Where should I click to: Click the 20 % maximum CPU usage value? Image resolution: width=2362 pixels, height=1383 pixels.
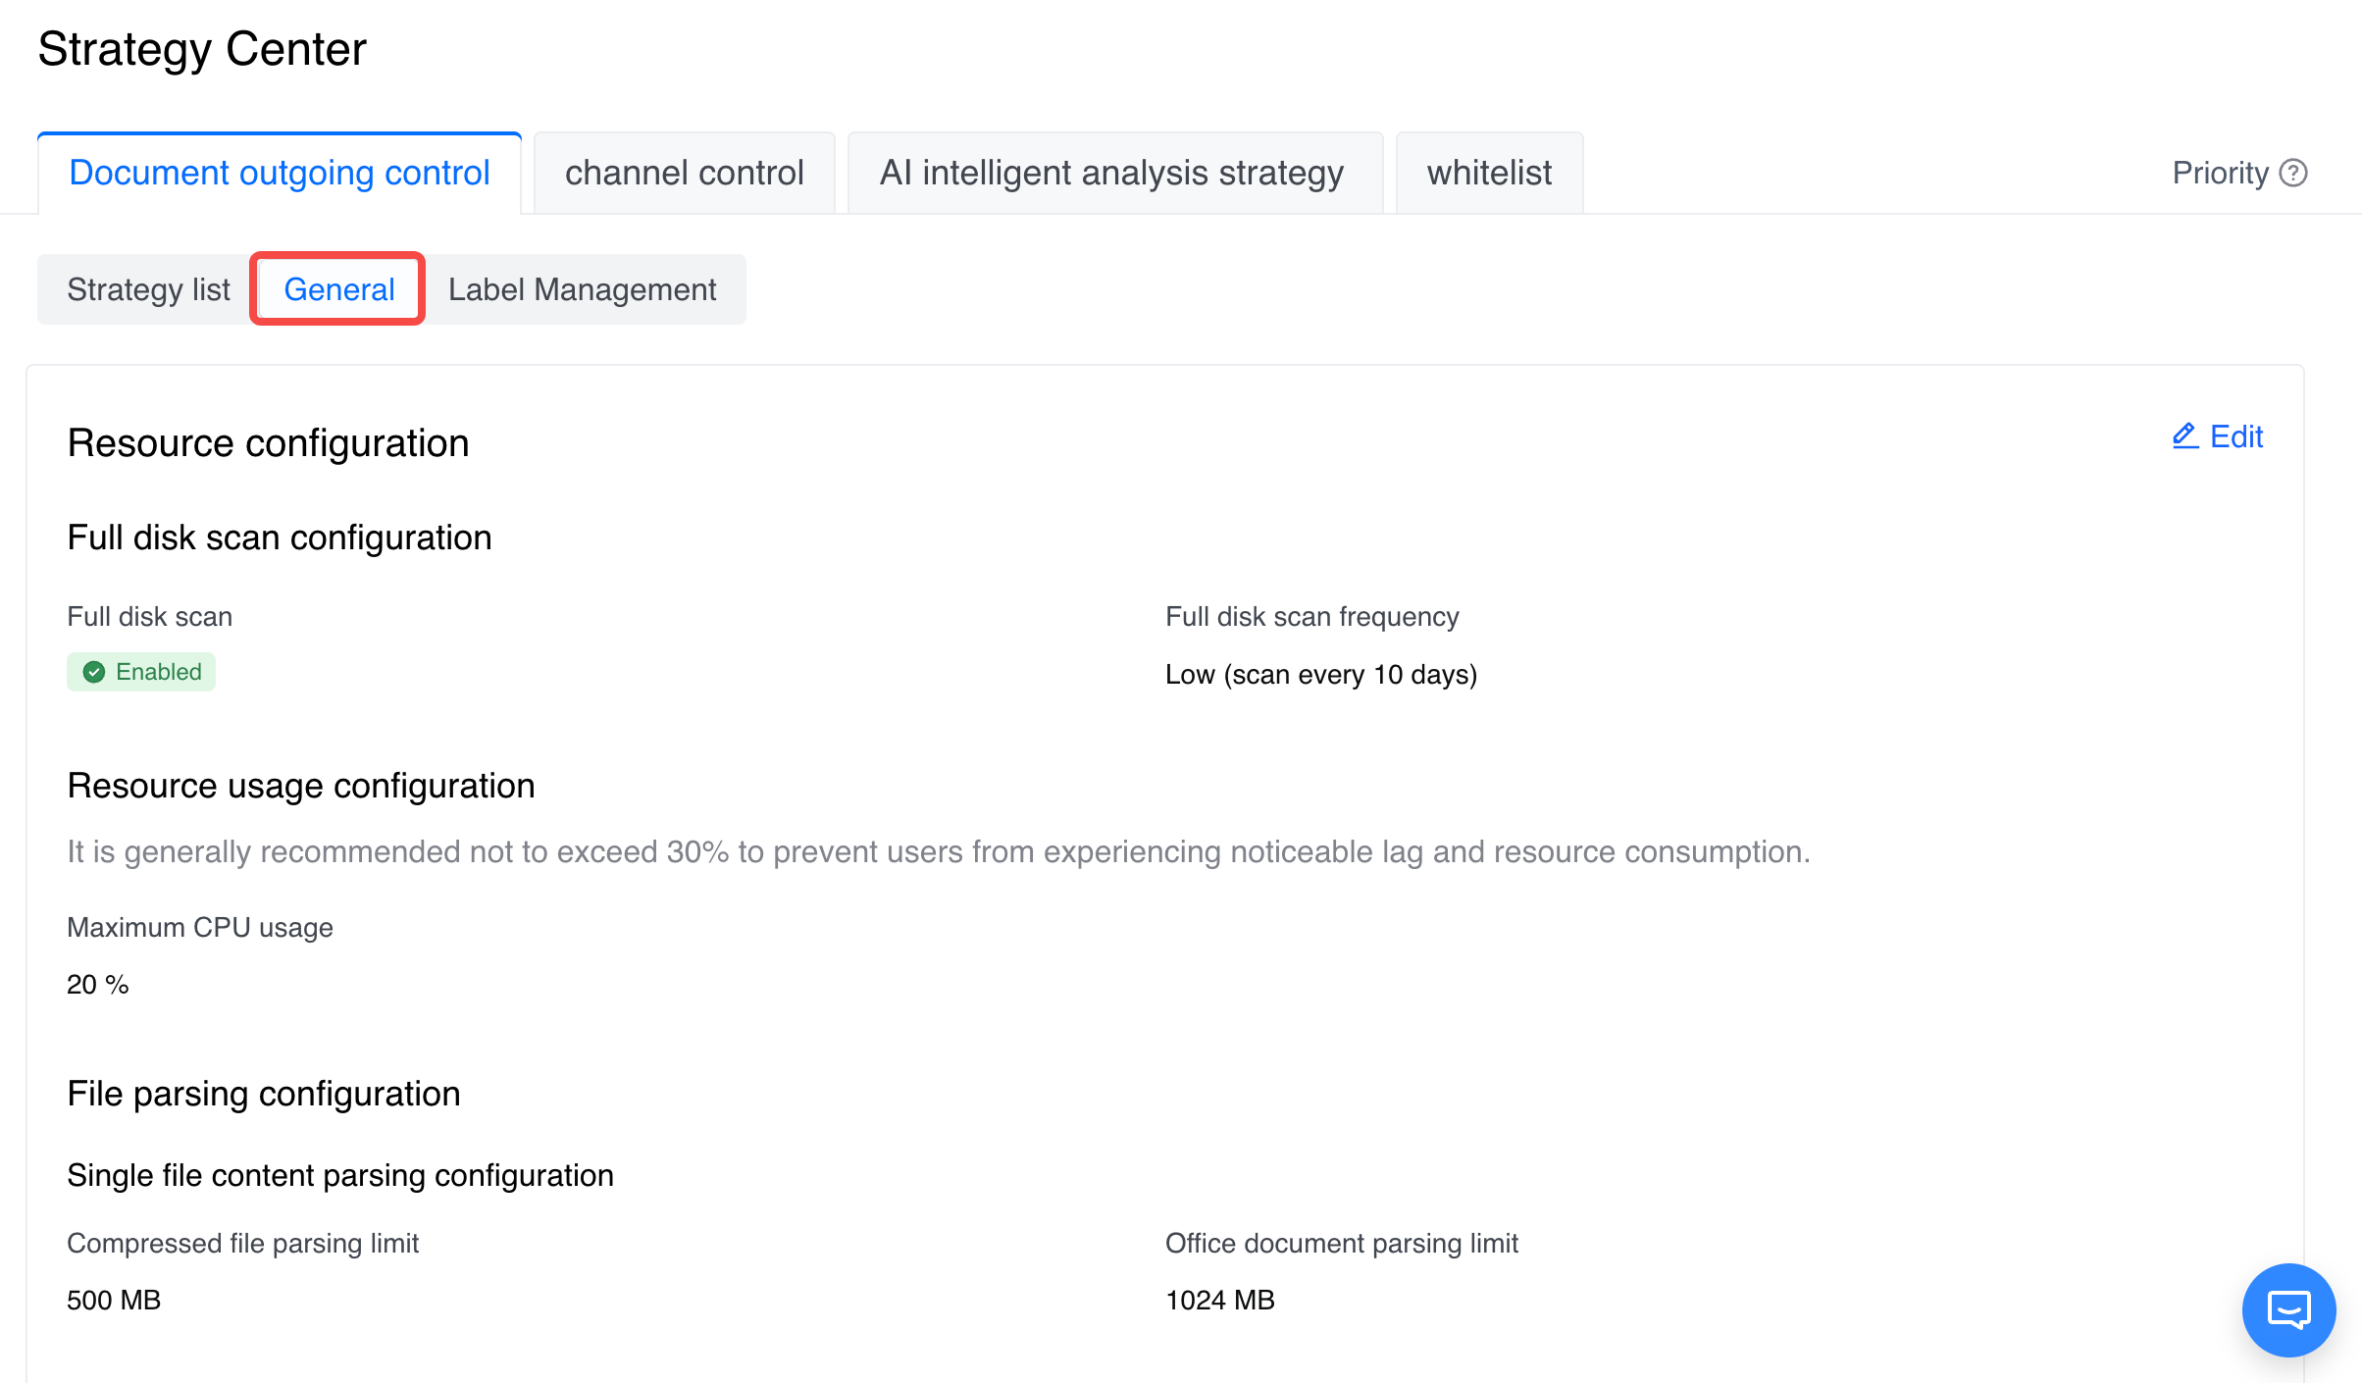pyautogui.click(x=97, y=984)
